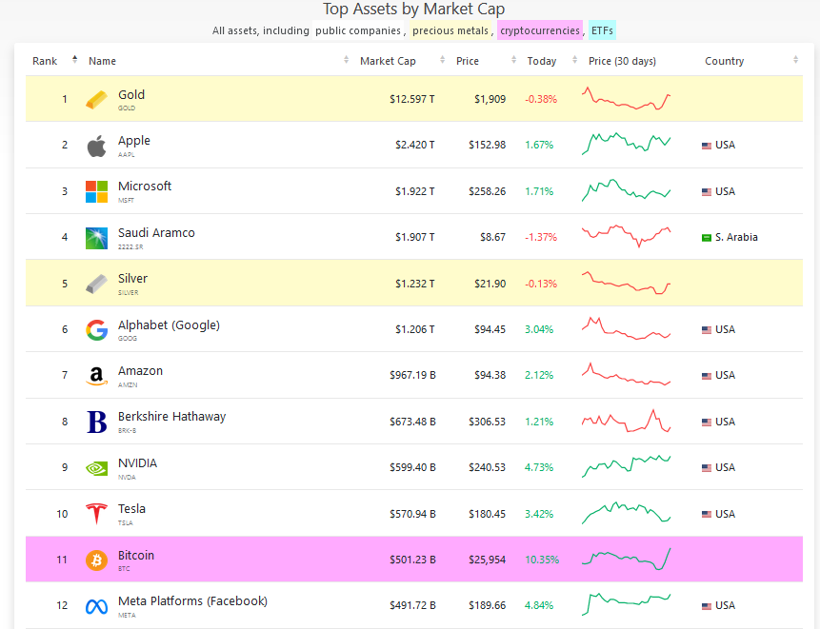The height and width of the screenshot is (629, 820).
Task: Sort table by Market Cap column
Action: pos(388,61)
